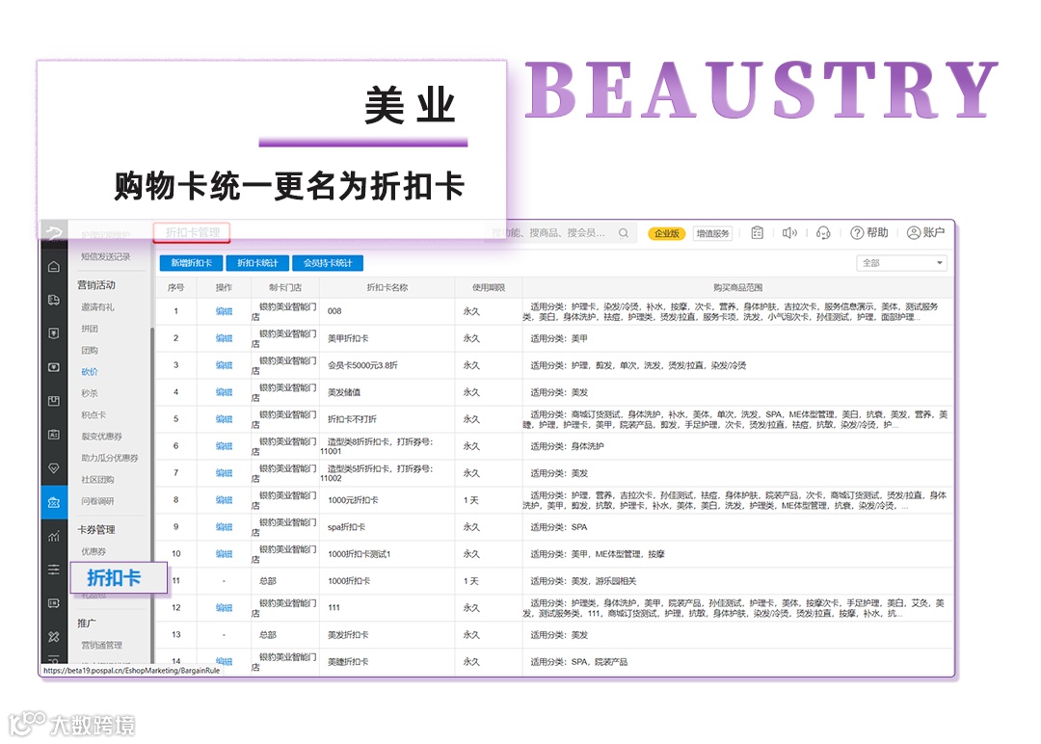The image size is (1041, 744).
Task: Click 编辑 for the spa折扣卡 row
Action: 224,527
